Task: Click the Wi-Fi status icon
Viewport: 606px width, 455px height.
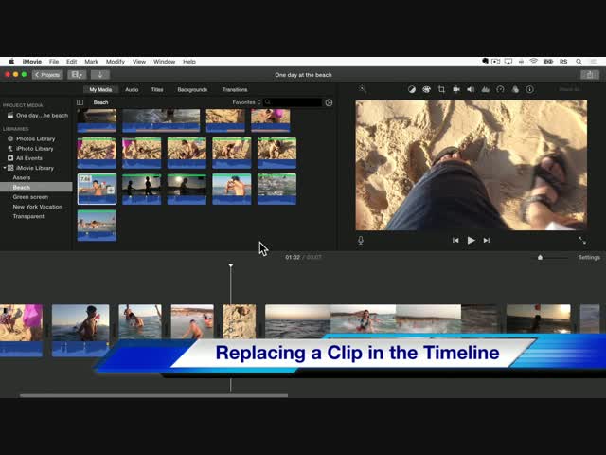Action: [x=534, y=62]
